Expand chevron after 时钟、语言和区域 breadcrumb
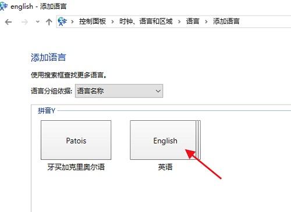Image resolution: width=291 pixels, height=212 pixels. pyautogui.click(x=179, y=21)
